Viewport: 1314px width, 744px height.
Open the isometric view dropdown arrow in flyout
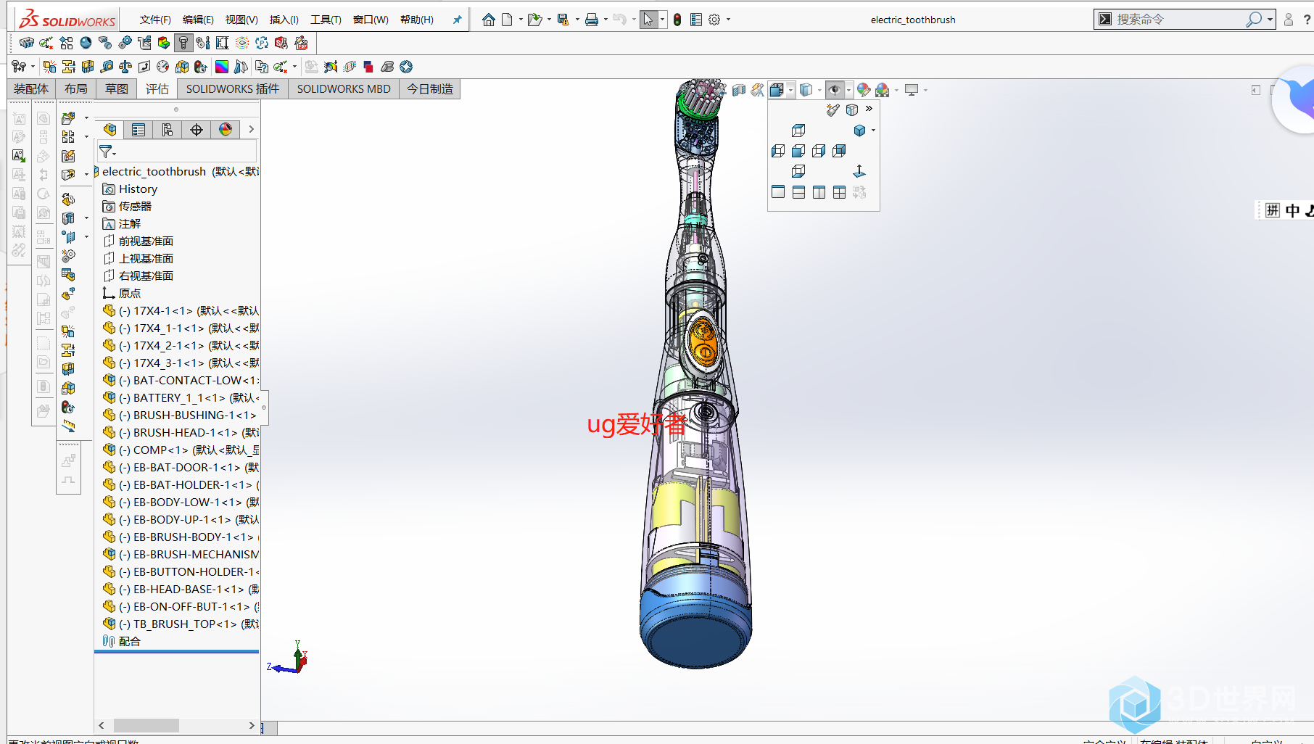click(x=873, y=131)
